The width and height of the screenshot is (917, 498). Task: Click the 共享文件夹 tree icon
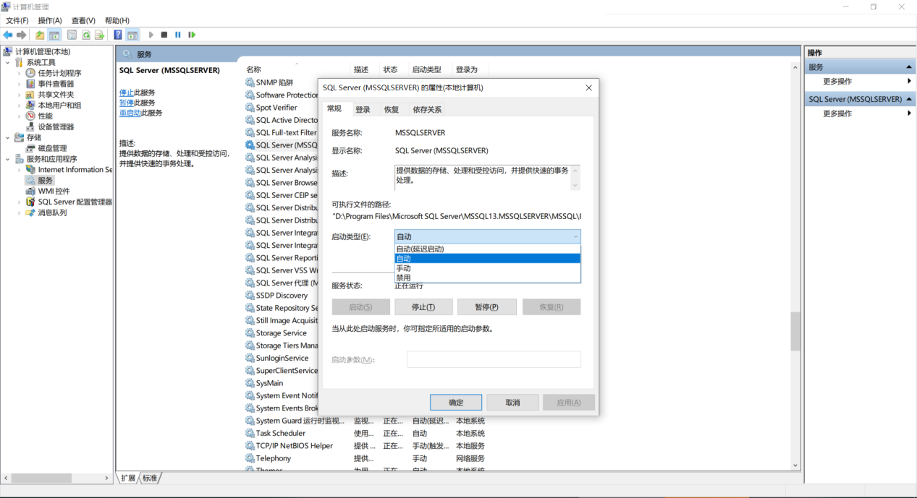coord(30,95)
